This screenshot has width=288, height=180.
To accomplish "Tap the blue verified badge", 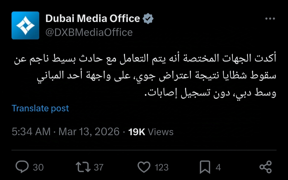I will click(148, 19).
